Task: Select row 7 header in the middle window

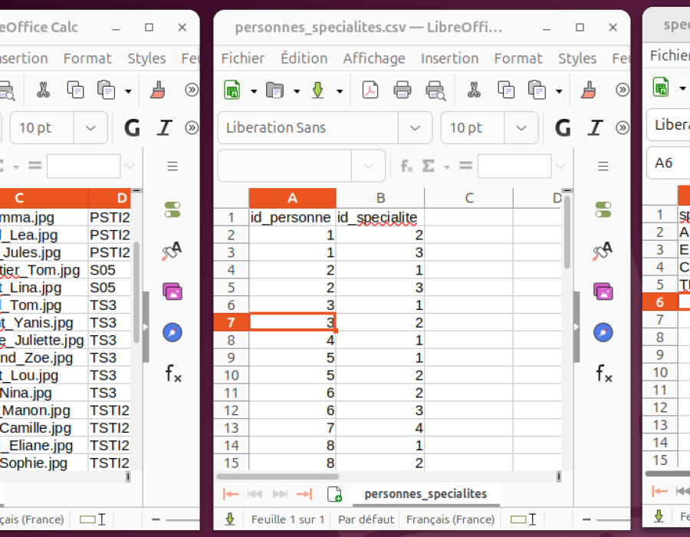Action: (x=231, y=323)
